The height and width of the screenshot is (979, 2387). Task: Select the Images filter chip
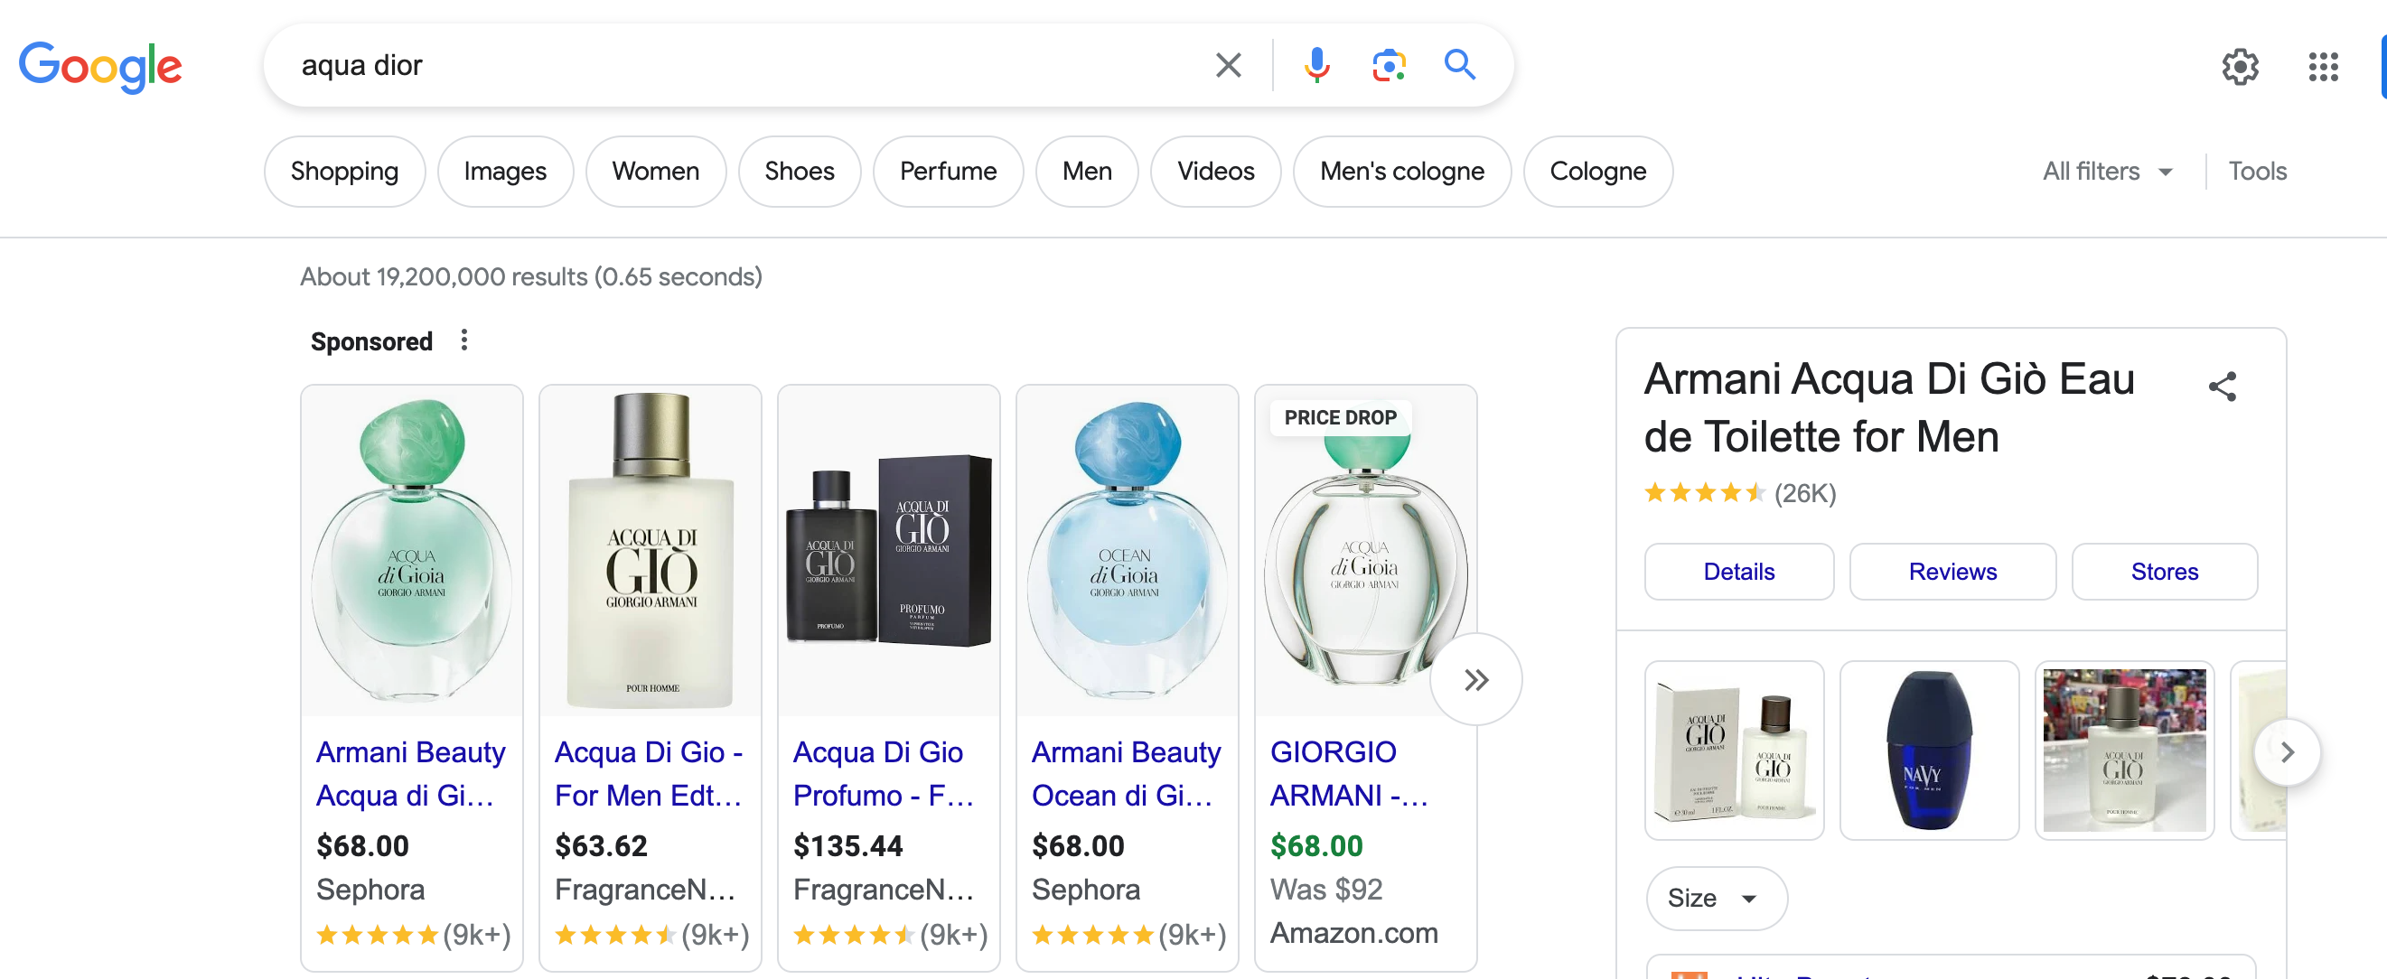coord(505,172)
